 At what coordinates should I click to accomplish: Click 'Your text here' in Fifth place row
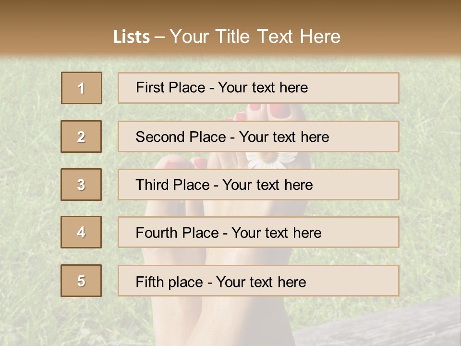[x=261, y=282]
